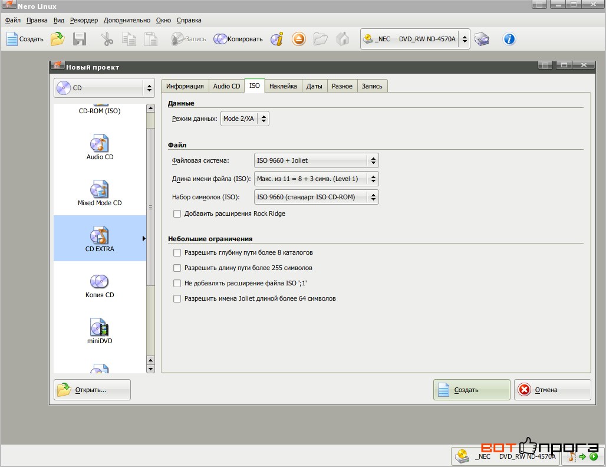The height and width of the screenshot is (467, 606).
Task: Click the choose-recorder drive icon
Action: point(482,39)
